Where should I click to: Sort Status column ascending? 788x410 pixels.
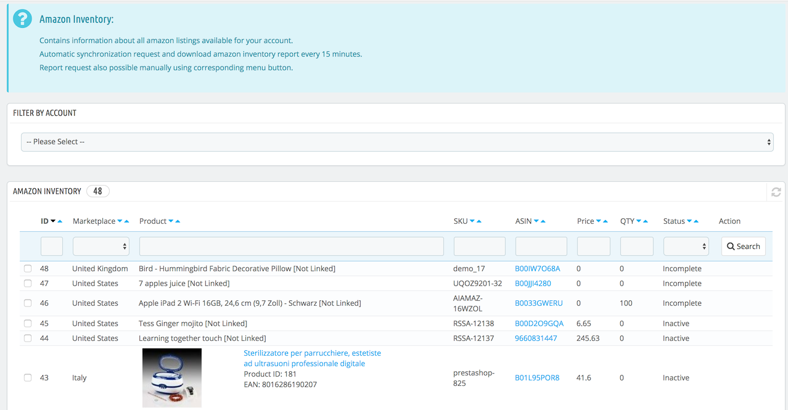pos(696,221)
